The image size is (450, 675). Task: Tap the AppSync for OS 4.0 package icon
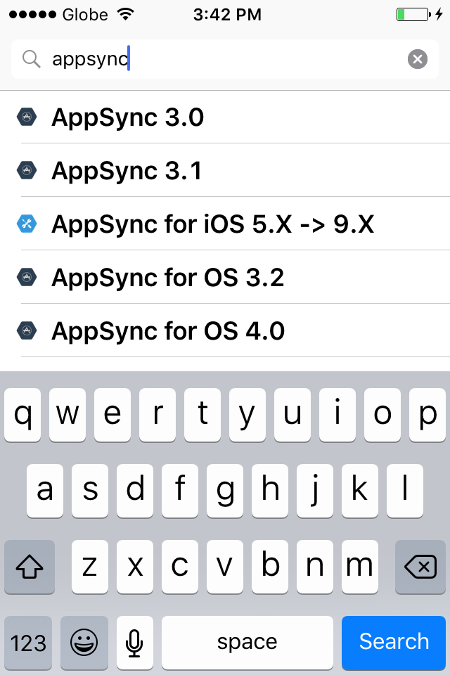tap(27, 330)
